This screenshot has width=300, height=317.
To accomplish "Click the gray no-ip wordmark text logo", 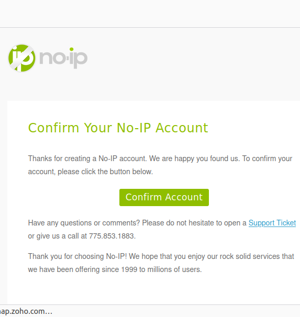I will pyautogui.click(x=63, y=58).
